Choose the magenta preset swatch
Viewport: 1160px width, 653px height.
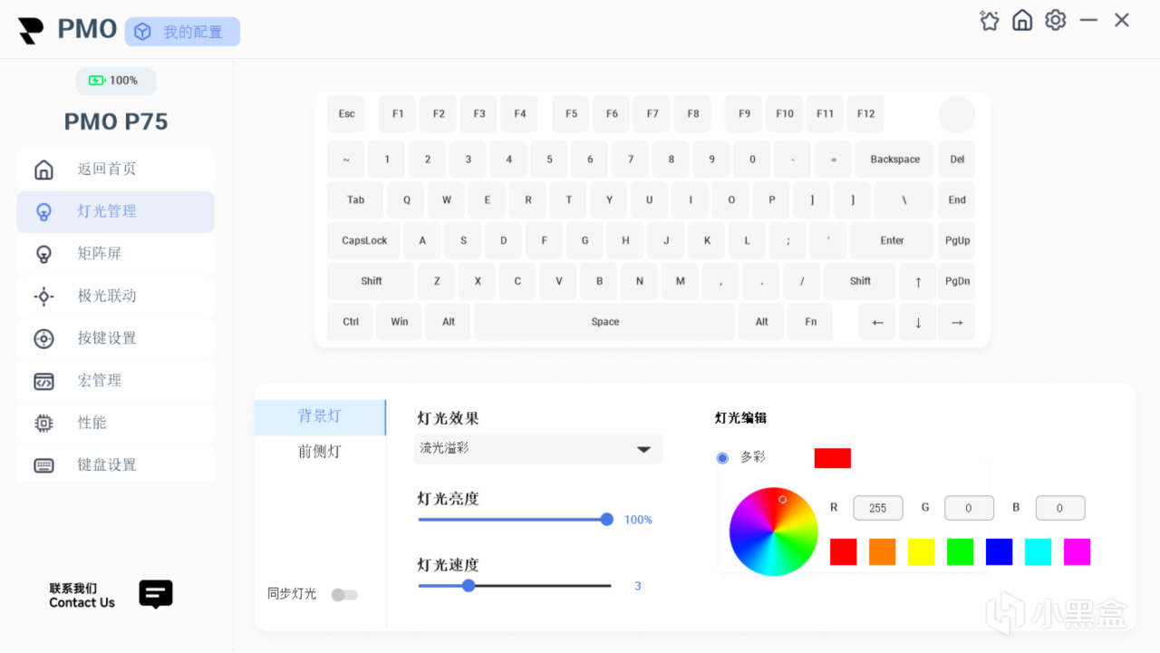coord(1078,551)
